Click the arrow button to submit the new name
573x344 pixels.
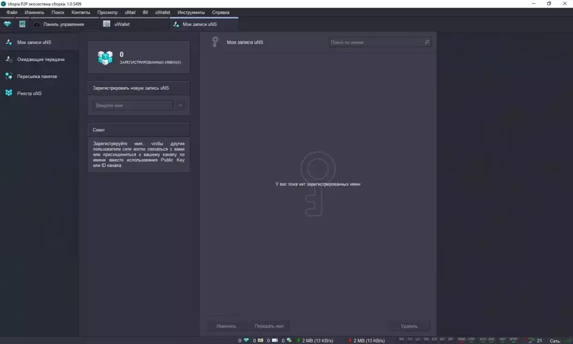(x=180, y=105)
